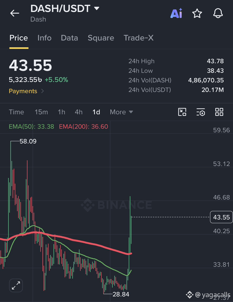233x302 pixels.
Task: Click the Dash coin name subtitle
Action: (x=38, y=19)
